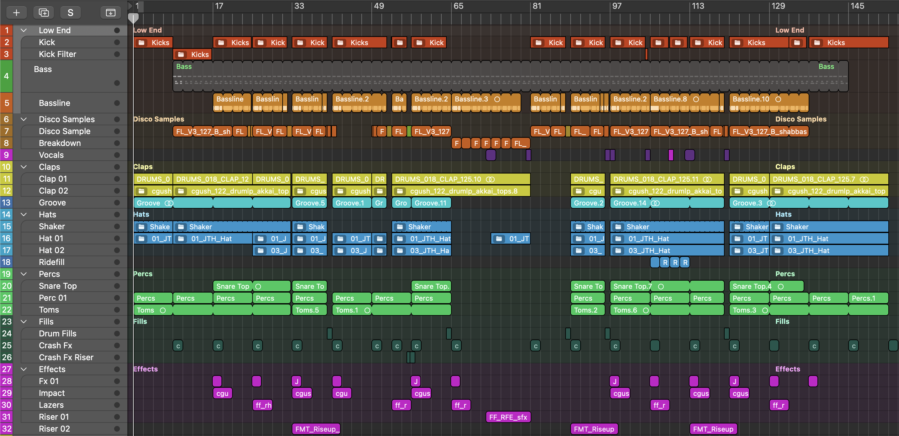Screen dimensions: 899x436
Task: Collapse the Disco Samples track stack
Action: (x=24, y=119)
